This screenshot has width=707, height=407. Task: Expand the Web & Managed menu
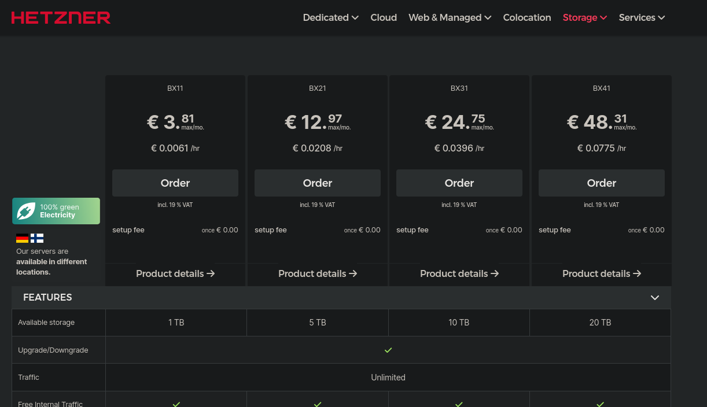[450, 17]
